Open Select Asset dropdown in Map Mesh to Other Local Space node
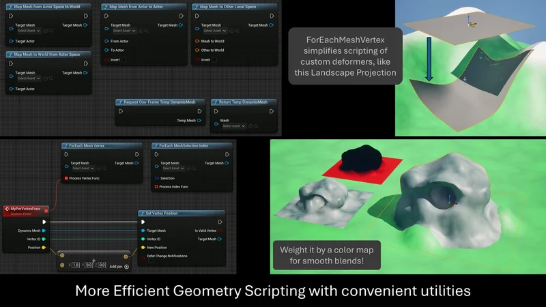The width and height of the screenshot is (546, 307). click(215, 31)
